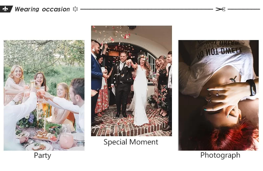Click the small flower icon after heading
Image resolution: width=263 pixels, height=171 pixels.
point(75,9)
